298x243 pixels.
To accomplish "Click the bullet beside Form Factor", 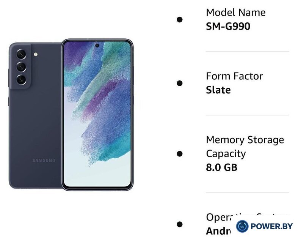I will point(180,83).
